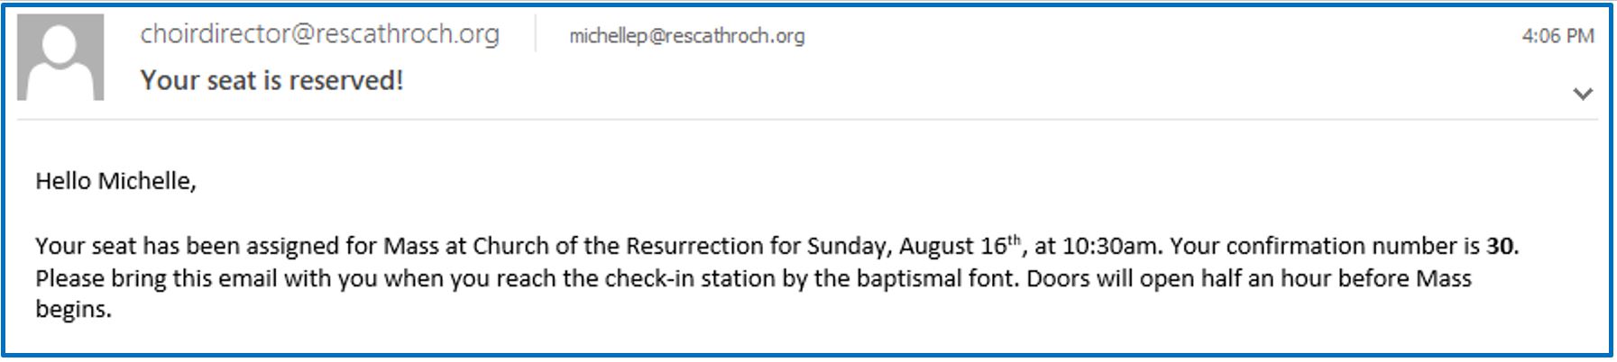1617x362 pixels.
Task: Click the "August 16th" date text
Action: 960,246
